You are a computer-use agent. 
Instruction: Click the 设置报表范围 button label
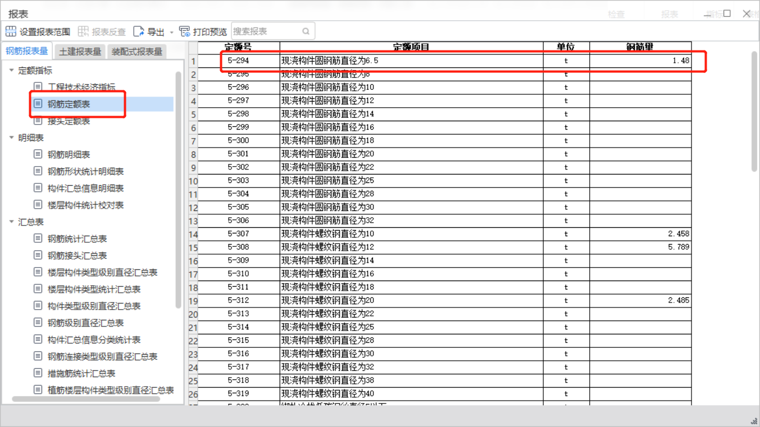point(45,32)
